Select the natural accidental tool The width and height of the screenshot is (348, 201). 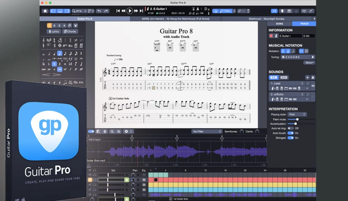tap(54, 64)
